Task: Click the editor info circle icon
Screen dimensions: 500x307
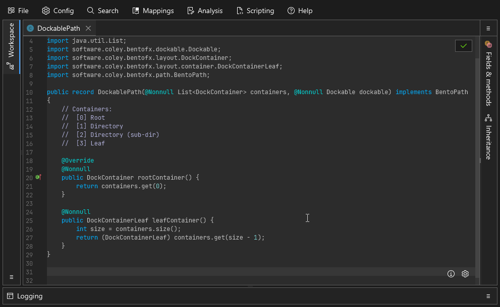Action: click(x=451, y=274)
